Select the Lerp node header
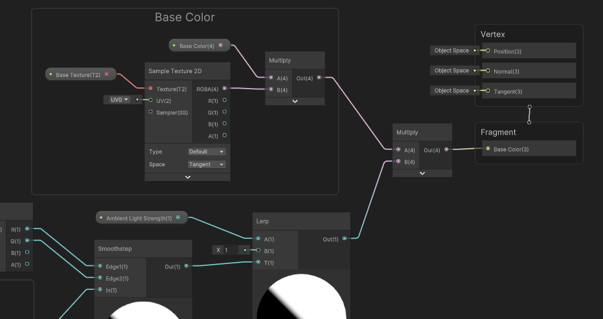This screenshot has width=603, height=319. (301, 221)
